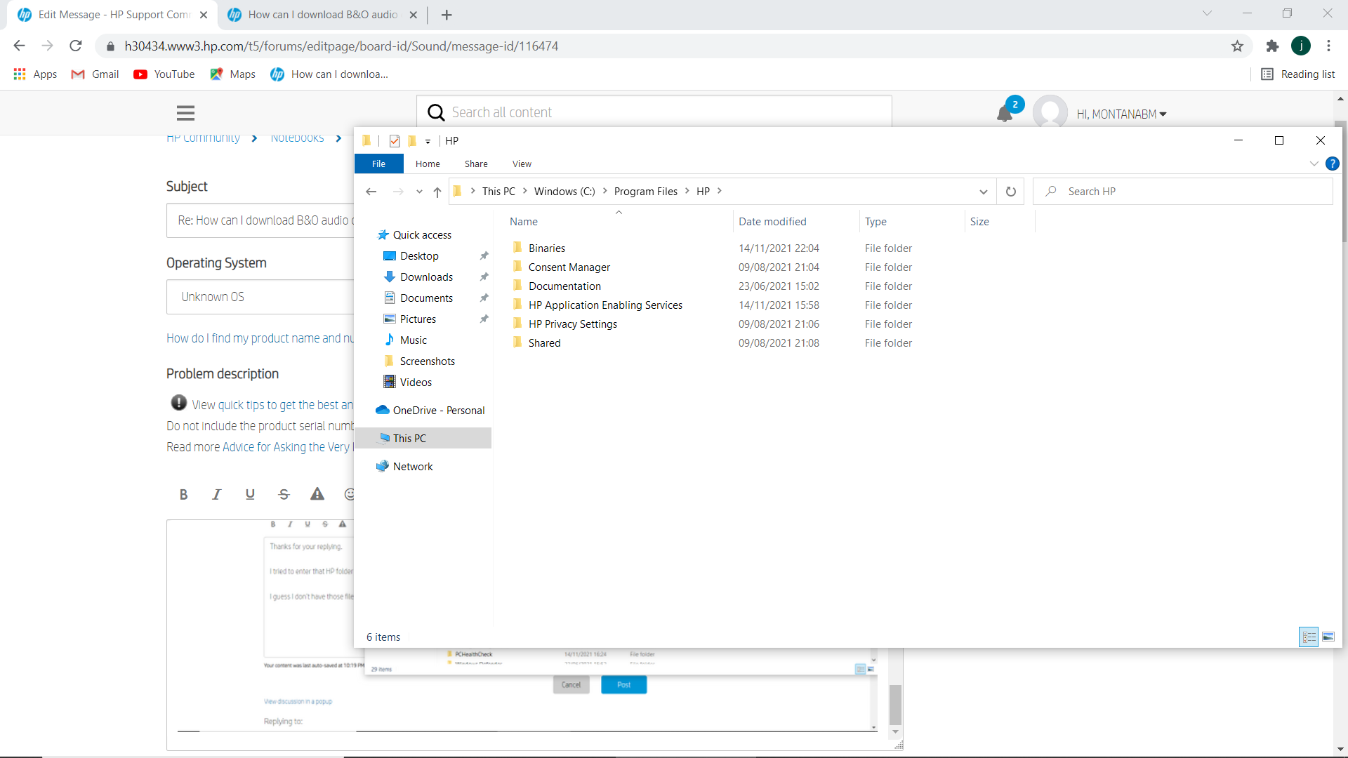This screenshot has height=758, width=1348.
Task: Open notifications via the bell icon
Action: point(1005,113)
